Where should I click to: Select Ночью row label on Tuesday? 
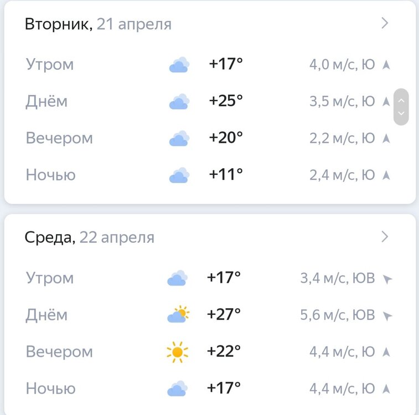pos(51,175)
